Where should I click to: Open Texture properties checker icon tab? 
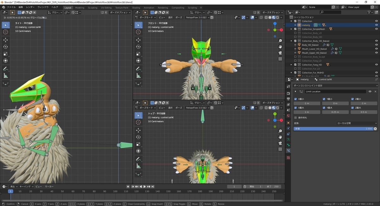click(x=288, y=158)
